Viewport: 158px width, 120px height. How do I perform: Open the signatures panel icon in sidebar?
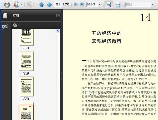[x=5, y=27]
